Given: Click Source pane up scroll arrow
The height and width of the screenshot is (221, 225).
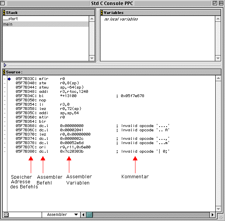Looking at the screenshot, I should (x=218, y=78).
